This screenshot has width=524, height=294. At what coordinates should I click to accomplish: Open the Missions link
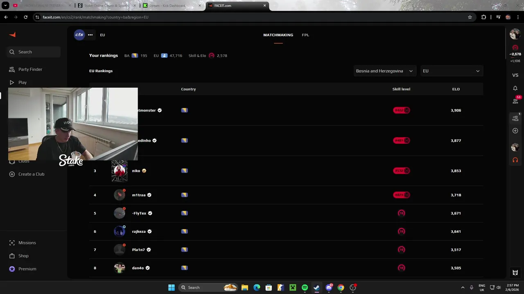27,243
